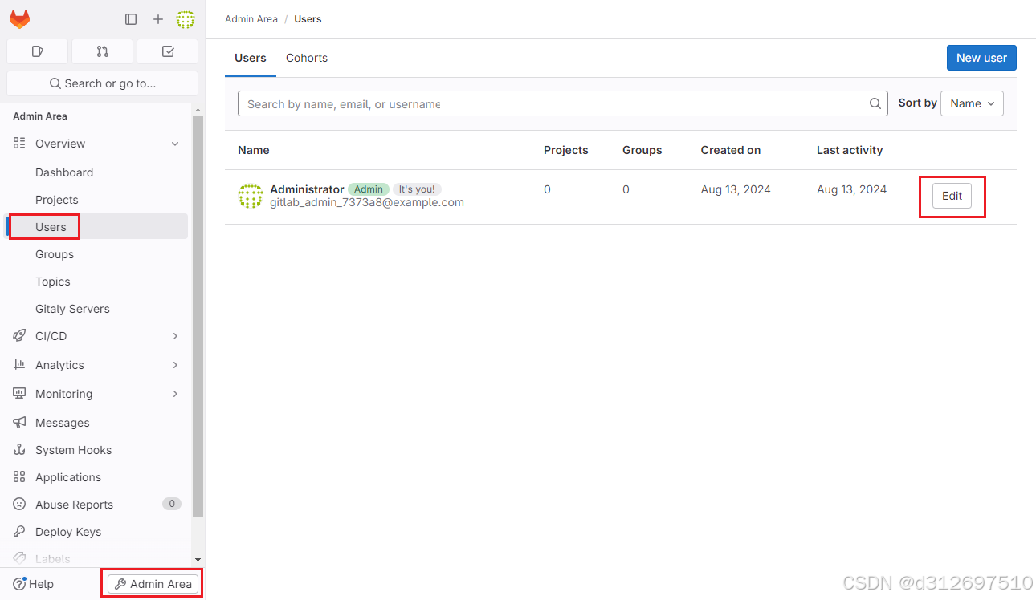Image resolution: width=1036 pixels, height=600 pixels.
Task: Click the wrench icon in Admin Area button
Action: point(120,584)
